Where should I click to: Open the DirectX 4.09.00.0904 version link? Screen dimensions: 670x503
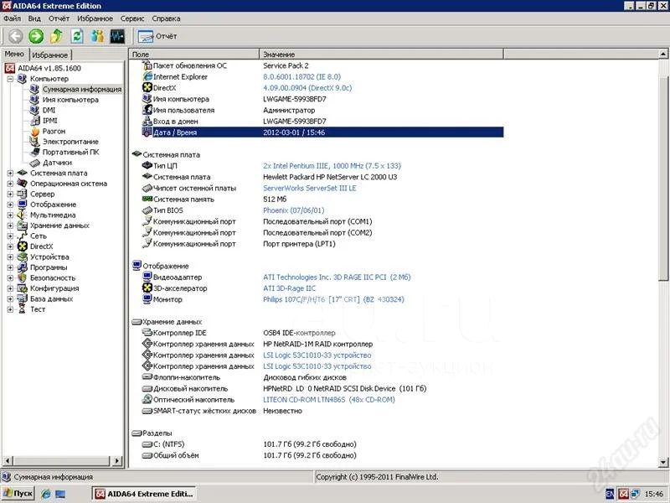307,88
